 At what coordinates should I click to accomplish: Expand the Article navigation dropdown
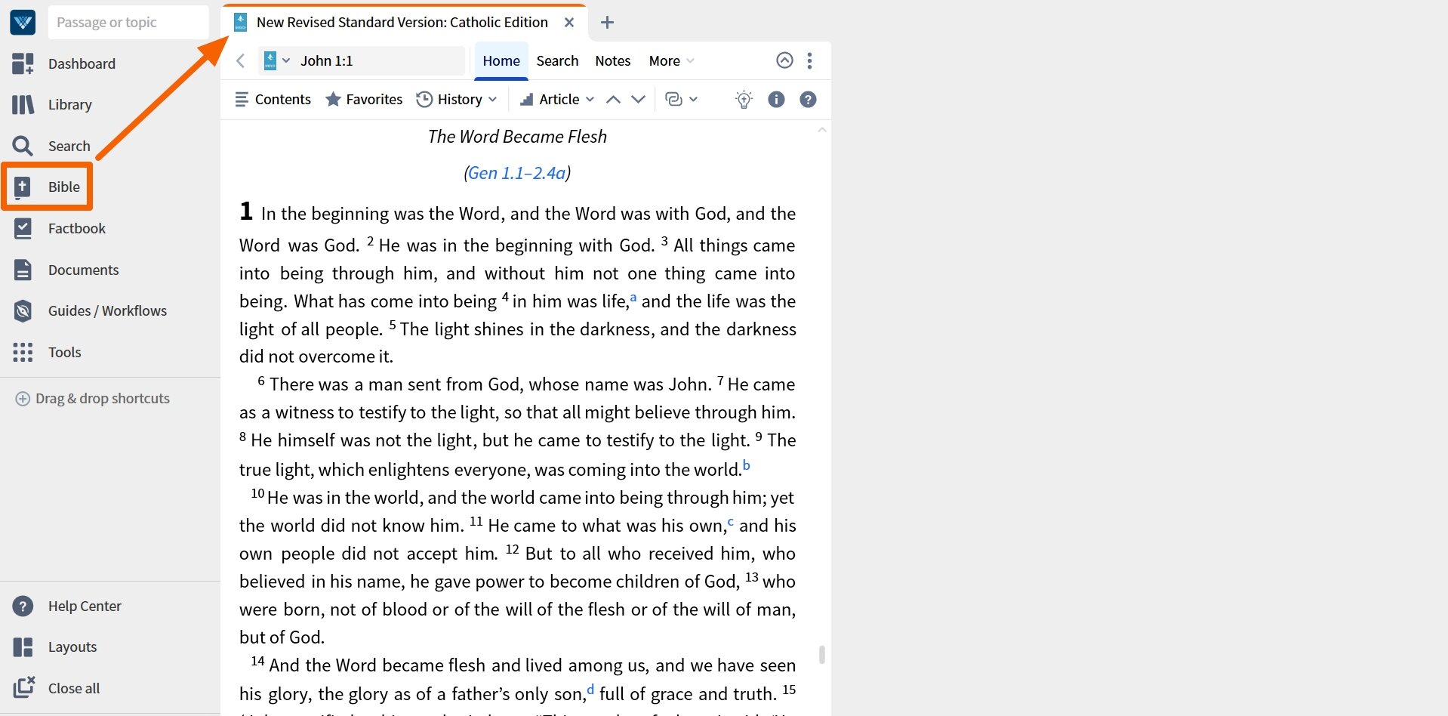pyautogui.click(x=557, y=99)
